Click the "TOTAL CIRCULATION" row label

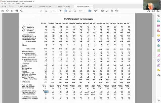click(30, 79)
